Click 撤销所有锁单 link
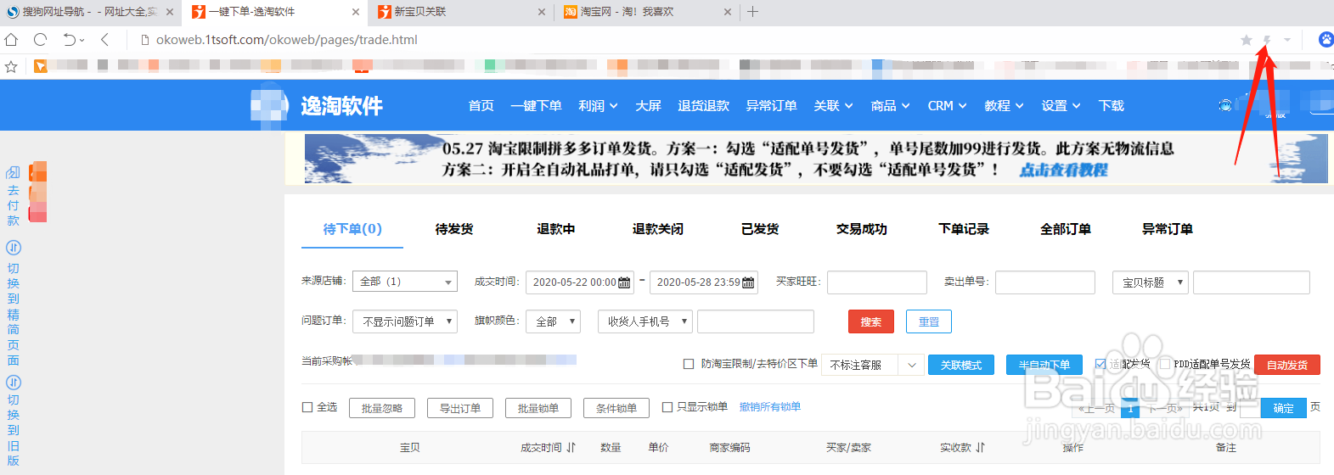1334x475 pixels. 770,407
